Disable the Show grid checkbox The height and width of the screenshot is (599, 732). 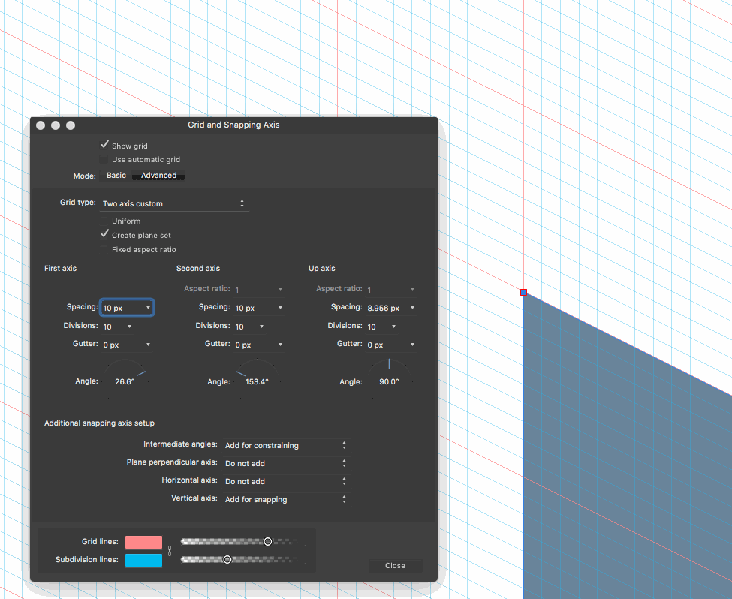pos(105,145)
